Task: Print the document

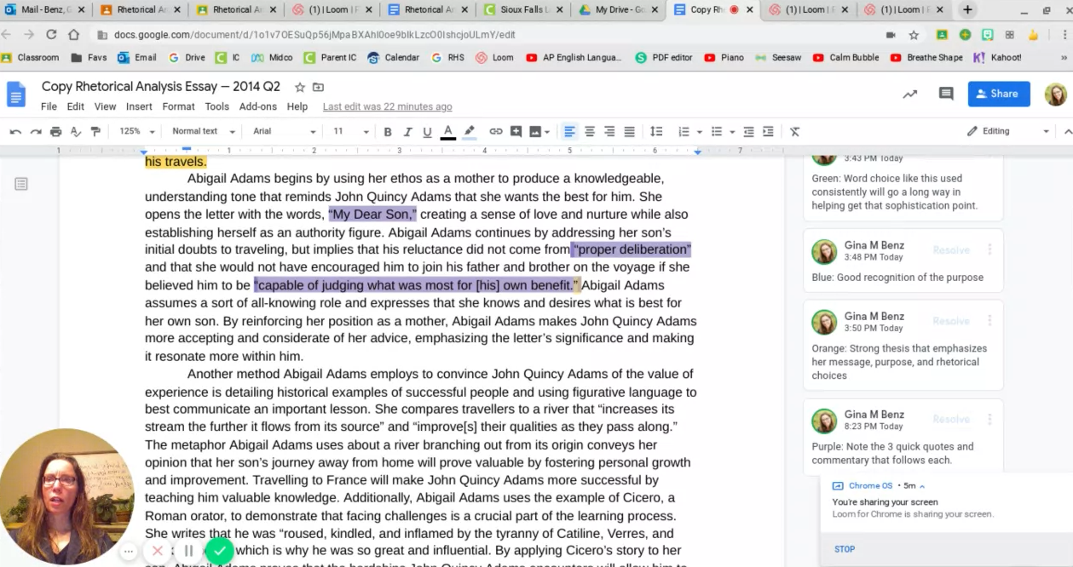Action: [x=56, y=132]
